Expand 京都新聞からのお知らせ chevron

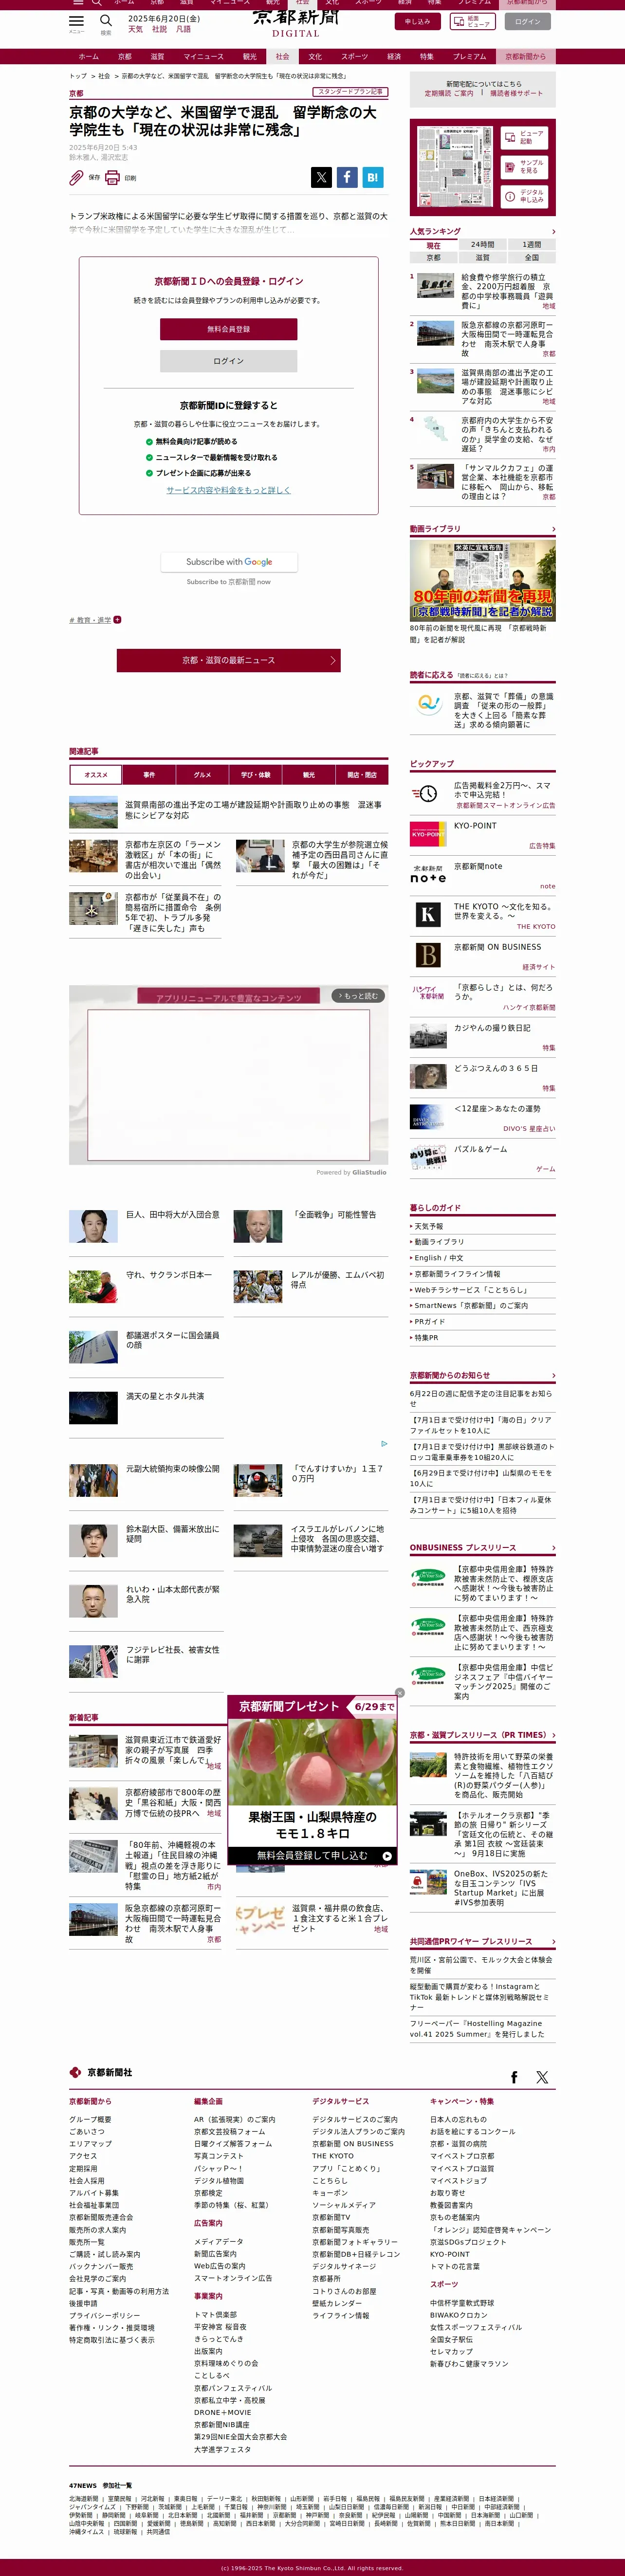(x=553, y=1375)
